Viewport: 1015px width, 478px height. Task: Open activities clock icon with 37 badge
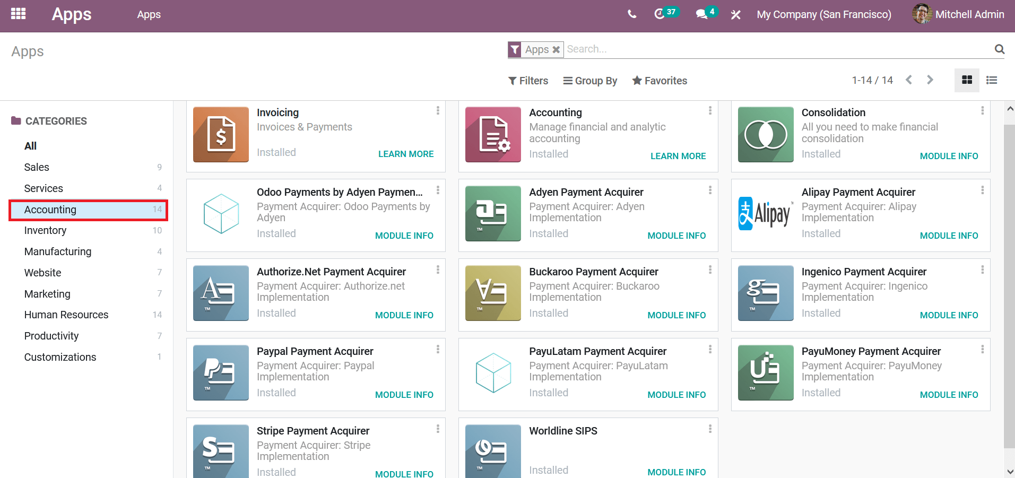[666, 13]
